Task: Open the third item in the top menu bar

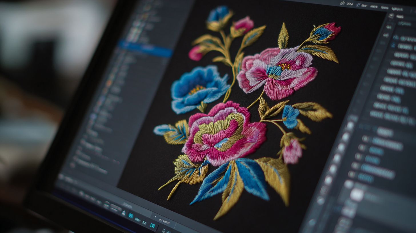Action: click(373, 6)
